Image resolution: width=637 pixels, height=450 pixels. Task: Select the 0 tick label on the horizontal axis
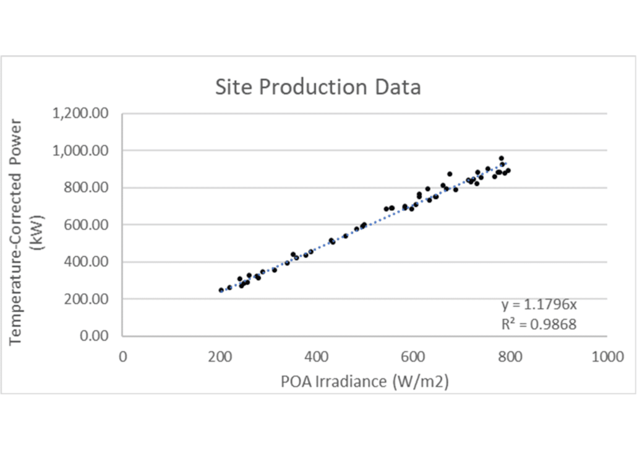point(122,356)
